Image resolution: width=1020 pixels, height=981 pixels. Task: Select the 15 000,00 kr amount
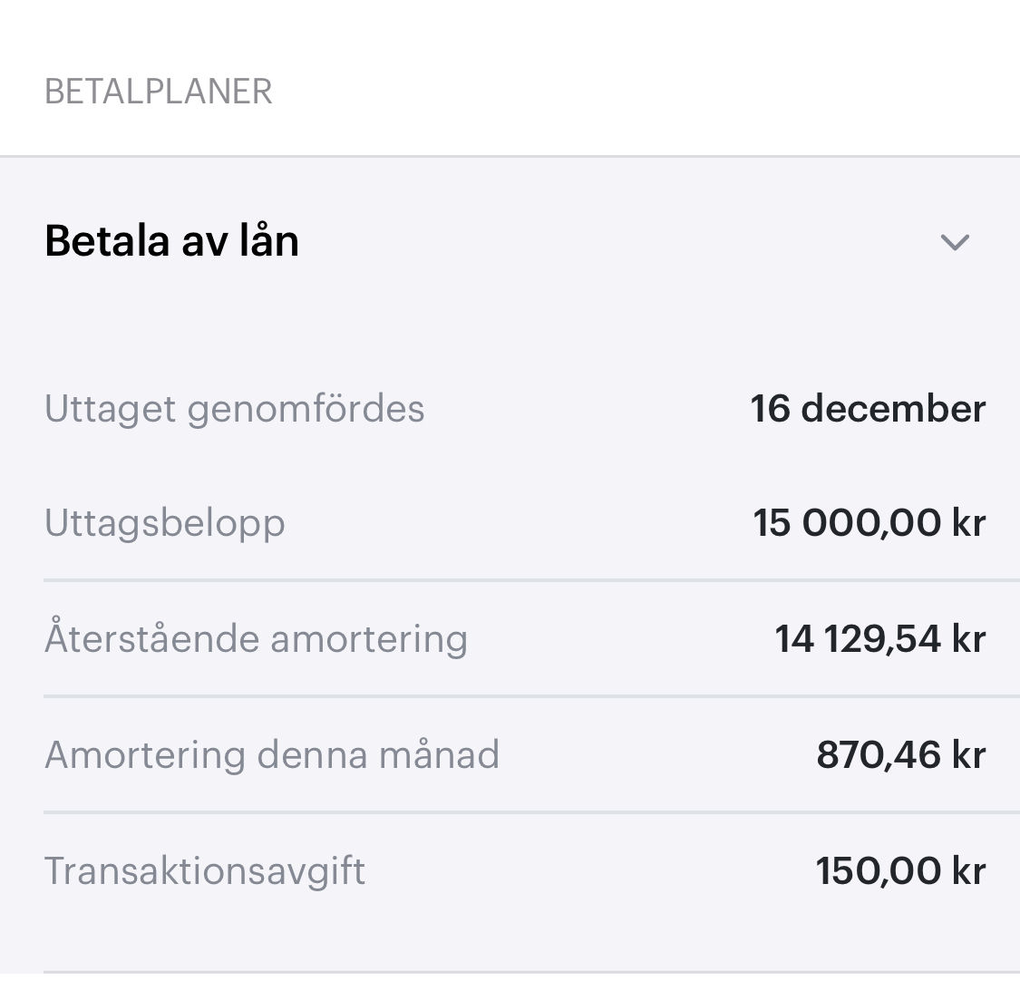pyautogui.click(x=869, y=523)
